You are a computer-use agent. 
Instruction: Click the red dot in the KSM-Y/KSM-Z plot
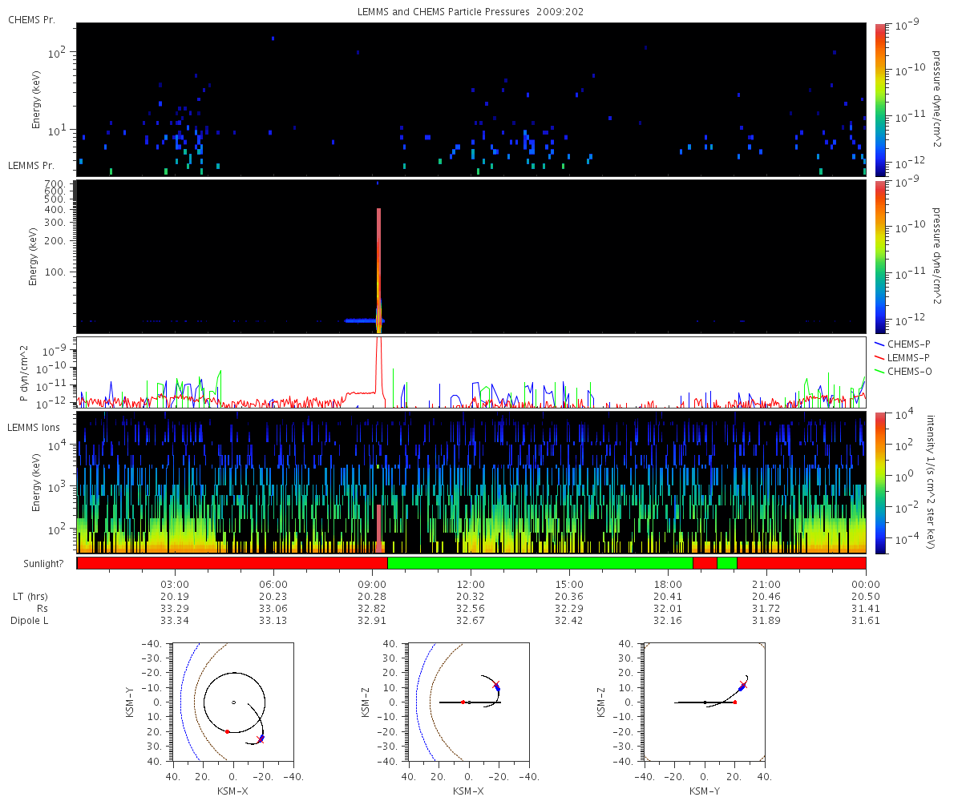[734, 702]
